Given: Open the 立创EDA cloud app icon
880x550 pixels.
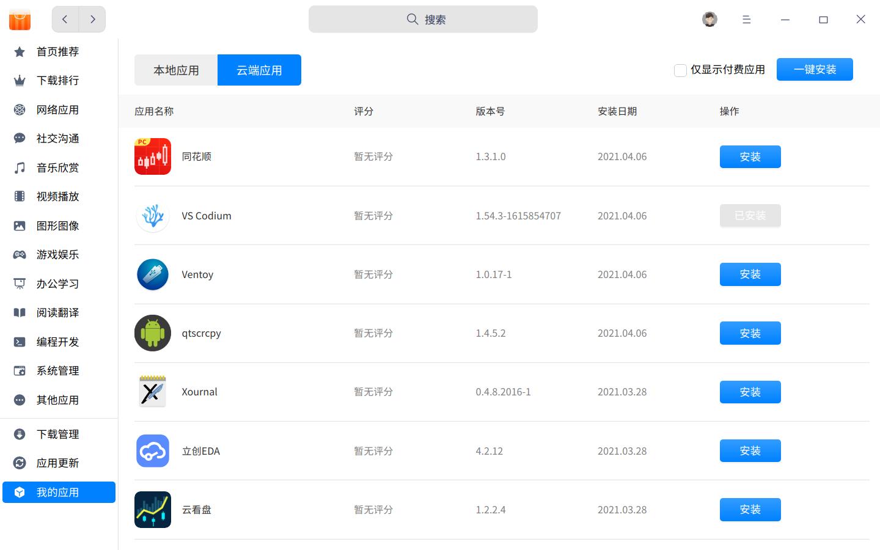Looking at the screenshot, I should point(153,451).
